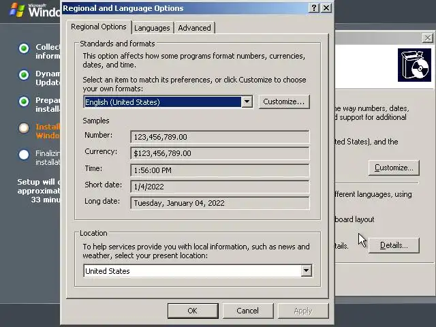Click the Currency: label
The height and width of the screenshot is (327, 436).
click(101, 151)
